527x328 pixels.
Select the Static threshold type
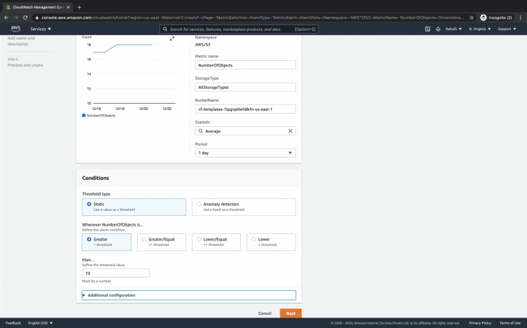[89, 204]
